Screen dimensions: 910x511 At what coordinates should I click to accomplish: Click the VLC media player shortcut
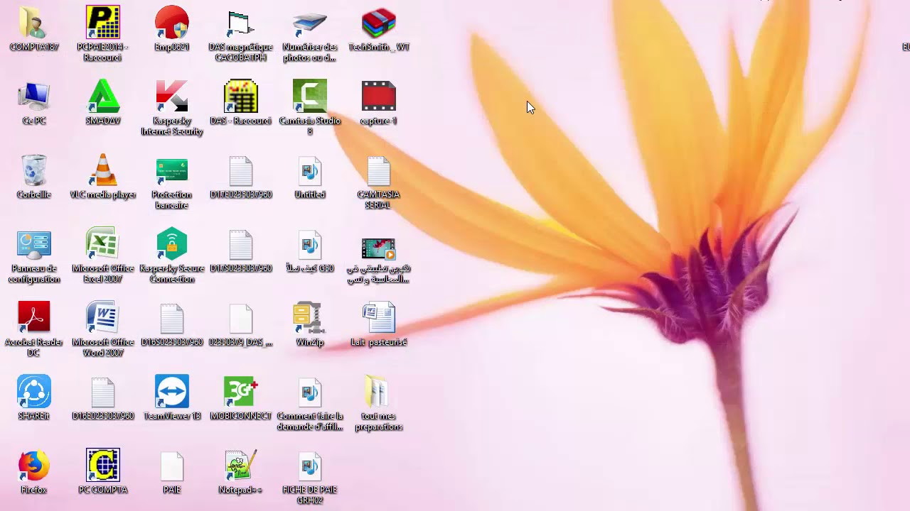point(103,170)
